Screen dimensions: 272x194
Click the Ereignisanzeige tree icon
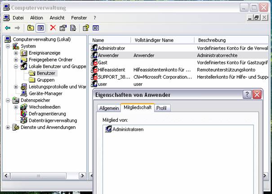click(24, 53)
